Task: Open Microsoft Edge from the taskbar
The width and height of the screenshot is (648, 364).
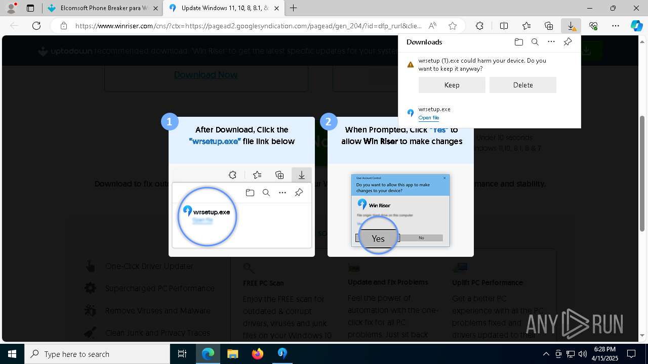Action: tap(208, 354)
